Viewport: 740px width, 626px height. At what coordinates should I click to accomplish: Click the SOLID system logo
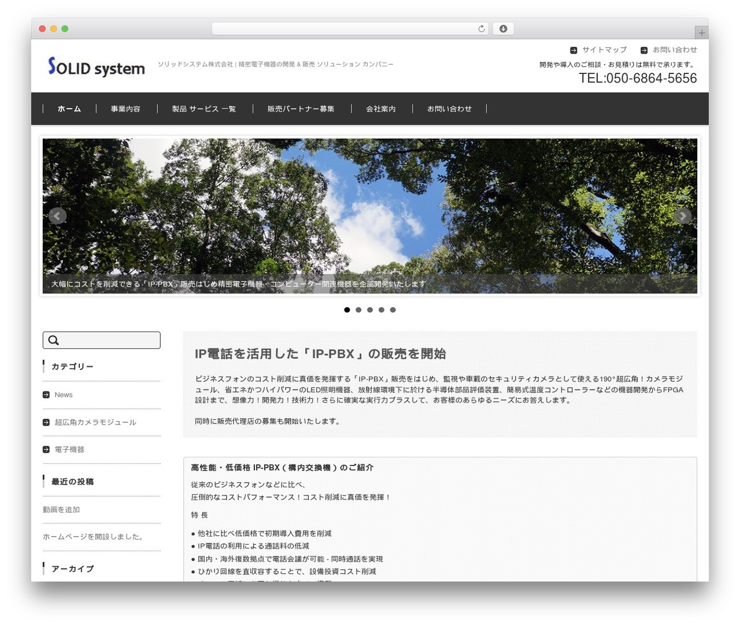[x=96, y=67]
